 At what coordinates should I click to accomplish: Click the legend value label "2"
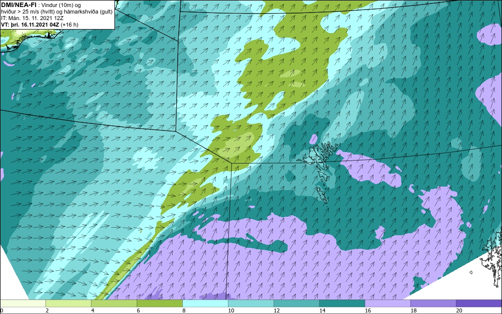(47, 310)
